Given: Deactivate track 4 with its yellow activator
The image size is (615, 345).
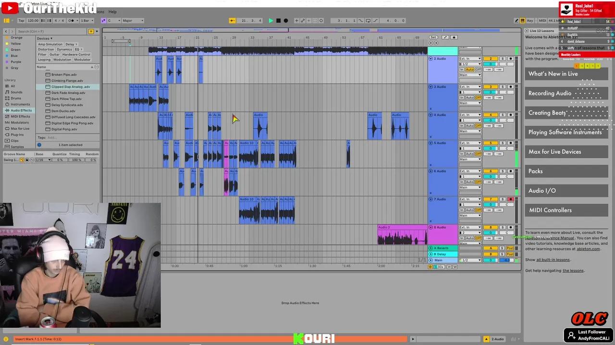Looking at the screenshot, I should tap(491, 115).
